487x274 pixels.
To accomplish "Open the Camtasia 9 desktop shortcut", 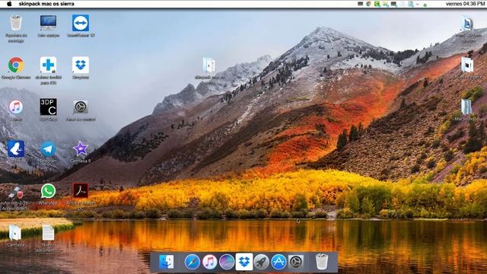I will tap(81, 149).
